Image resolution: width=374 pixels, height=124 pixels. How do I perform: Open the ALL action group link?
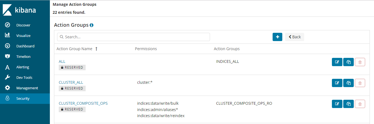click(62, 61)
